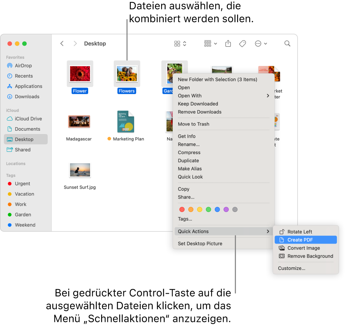Choose Share… in the context menu
This screenshot has height=326, width=346.
[x=223, y=197]
